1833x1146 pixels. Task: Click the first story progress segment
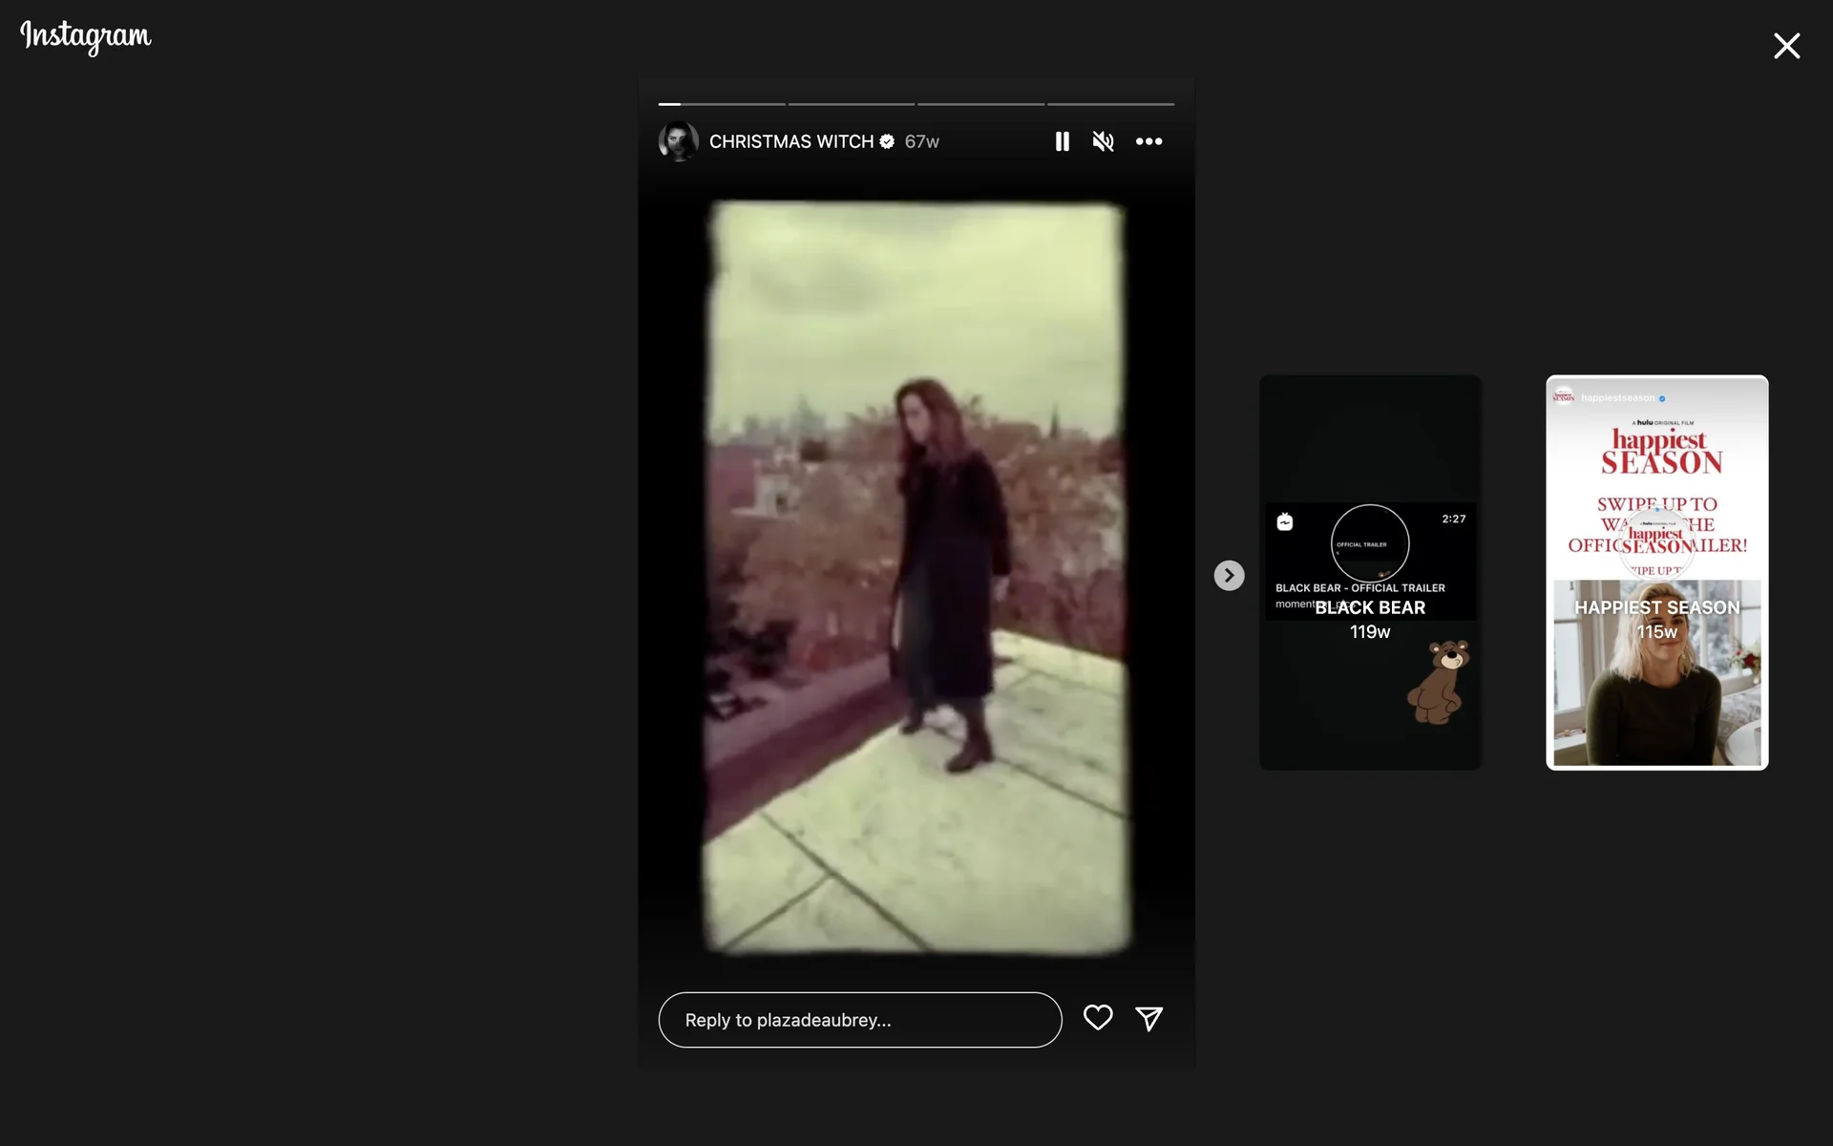pos(722,104)
